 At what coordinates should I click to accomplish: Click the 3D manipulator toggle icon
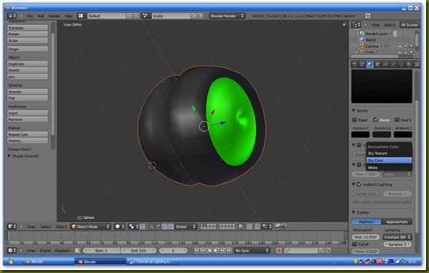pyautogui.click(x=151, y=226)
